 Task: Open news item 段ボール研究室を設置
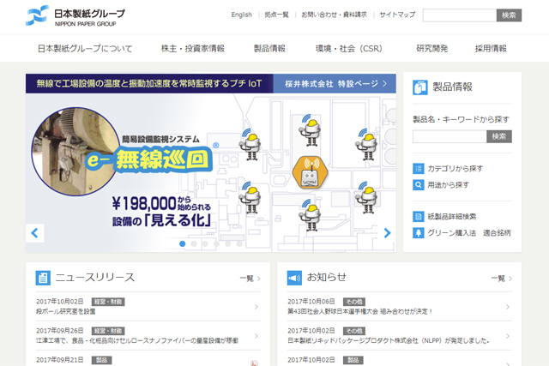[66, 311]
